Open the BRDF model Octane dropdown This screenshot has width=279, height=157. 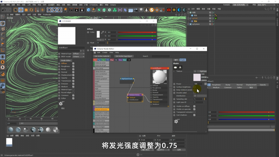click(x=78, y=57)
